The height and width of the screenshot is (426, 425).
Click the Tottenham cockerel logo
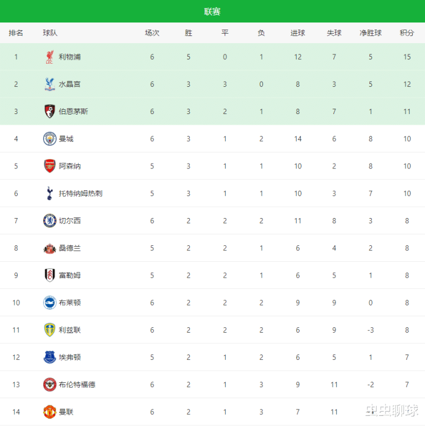click(50, 193)
